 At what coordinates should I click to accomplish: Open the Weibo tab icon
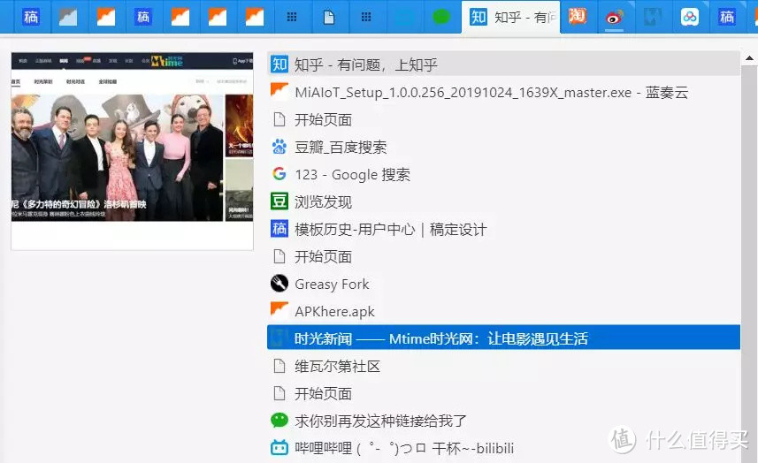click(615, 17)
